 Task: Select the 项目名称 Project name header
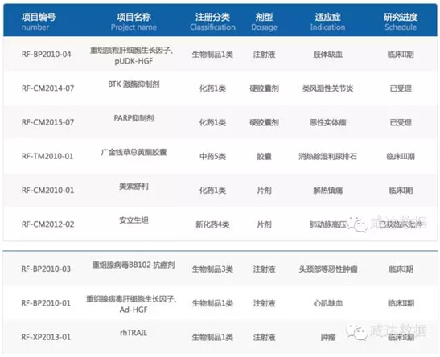pos(134,22)
